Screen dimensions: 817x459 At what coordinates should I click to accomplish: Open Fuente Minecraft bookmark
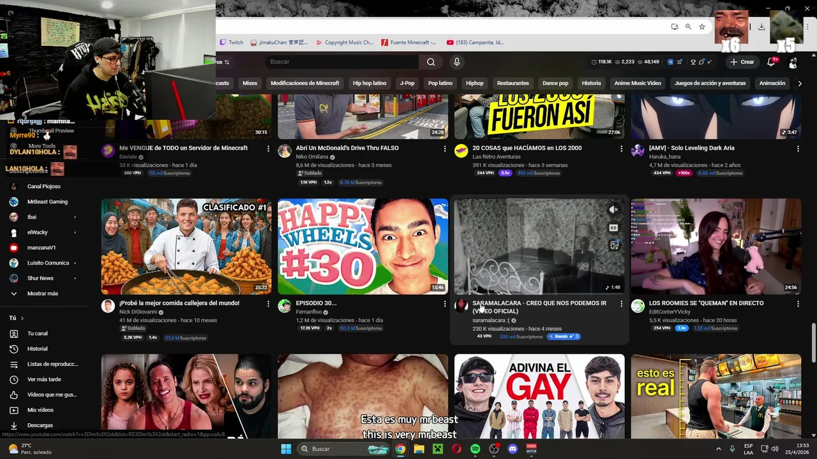point(409,43)
